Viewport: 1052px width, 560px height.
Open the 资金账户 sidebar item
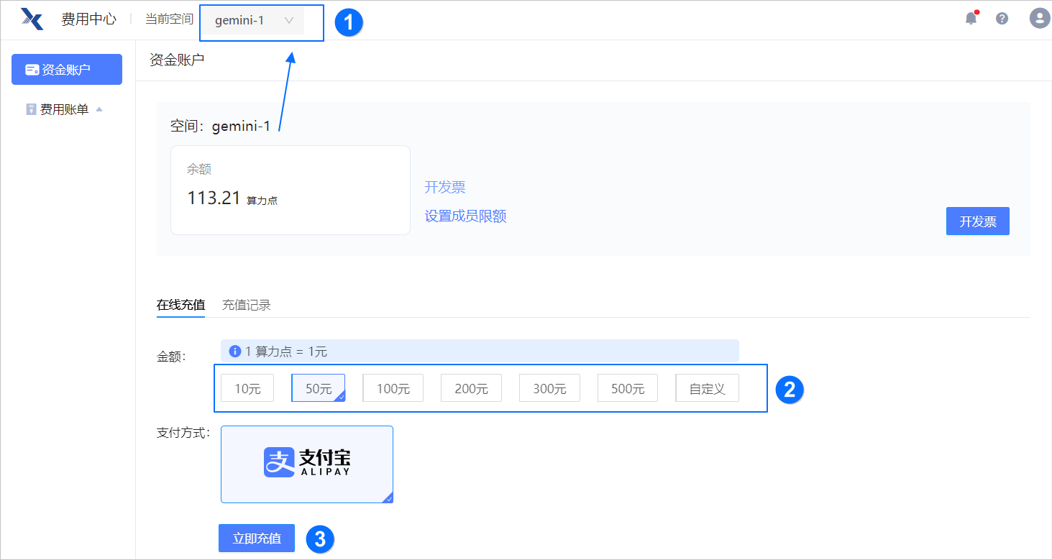point(67,70)
